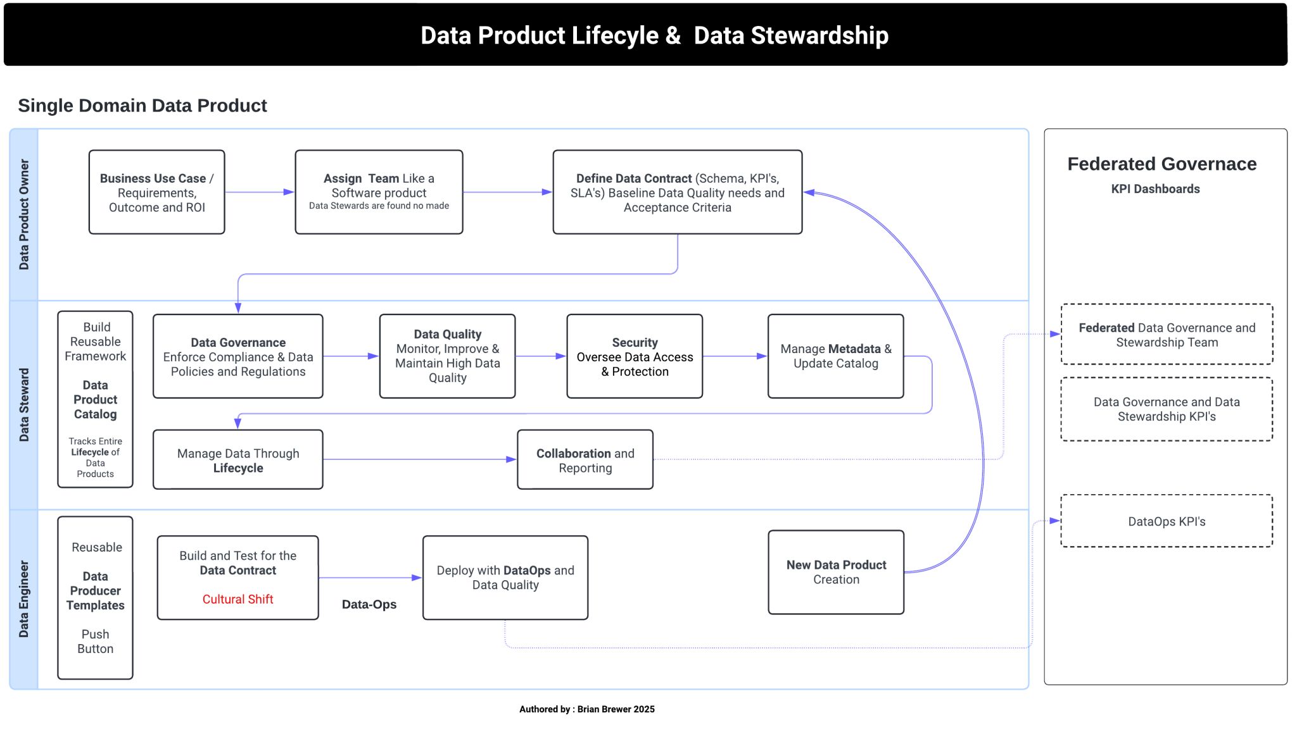Select the 'Manage Data Through Lifecycle' box

[x=238, y=460]
